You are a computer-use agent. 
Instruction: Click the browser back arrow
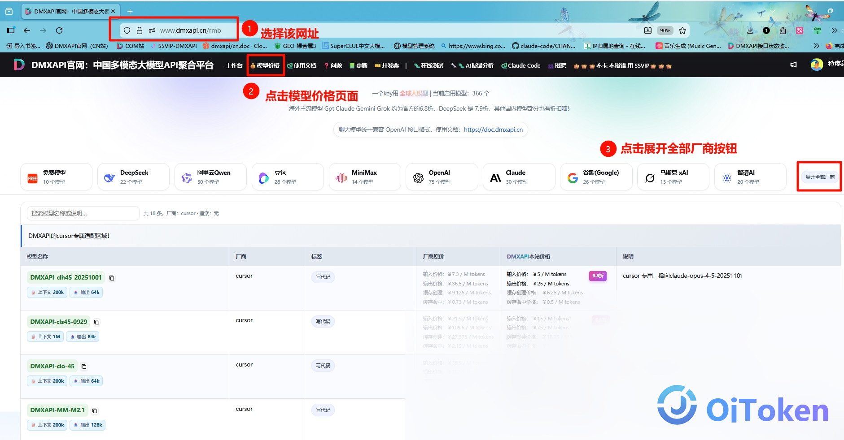[x=27, y=30]
